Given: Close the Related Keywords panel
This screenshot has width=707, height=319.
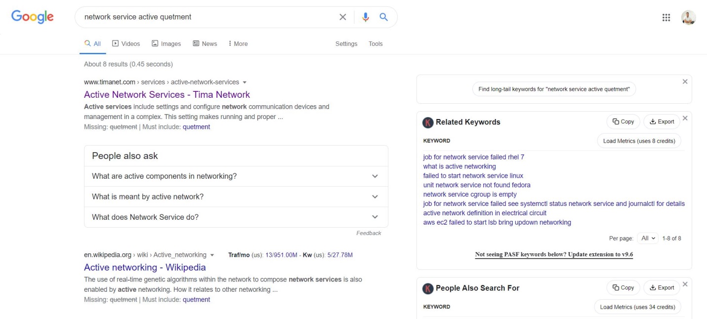Looking at the screenshot, I should tap(685, 119).
